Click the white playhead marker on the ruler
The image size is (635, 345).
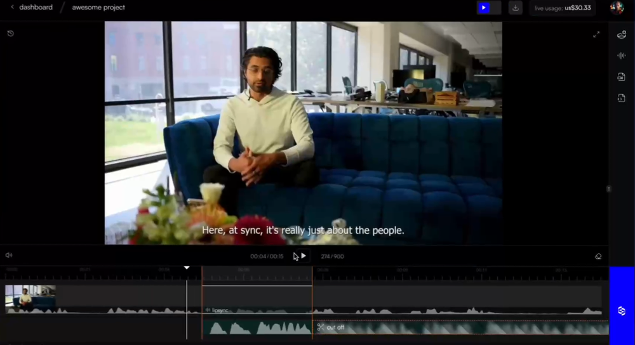pyautogui.click(x=187, y=268)
